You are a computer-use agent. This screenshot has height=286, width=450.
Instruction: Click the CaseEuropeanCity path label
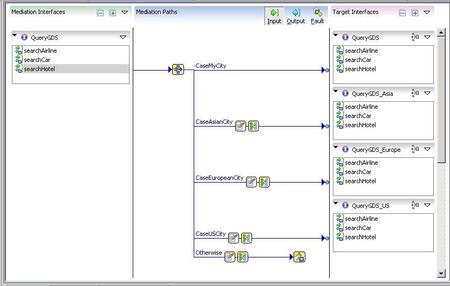(220, 178)
